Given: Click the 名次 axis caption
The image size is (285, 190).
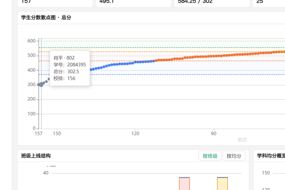Looking at the screenshot, I should 242,139.
